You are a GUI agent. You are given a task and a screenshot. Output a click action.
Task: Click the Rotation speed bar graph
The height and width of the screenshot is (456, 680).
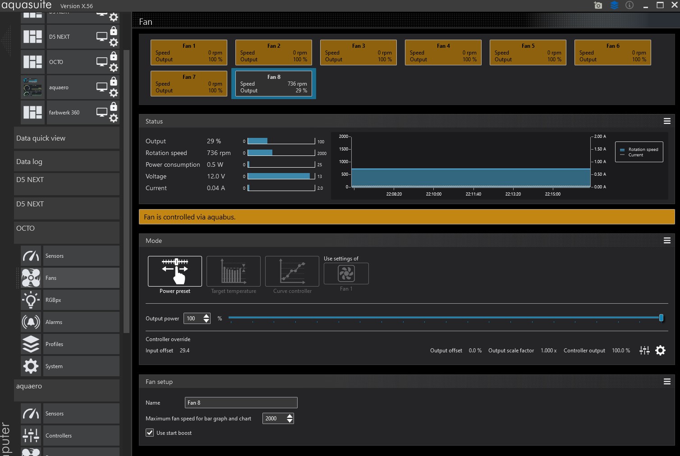[x=281, y=153]
